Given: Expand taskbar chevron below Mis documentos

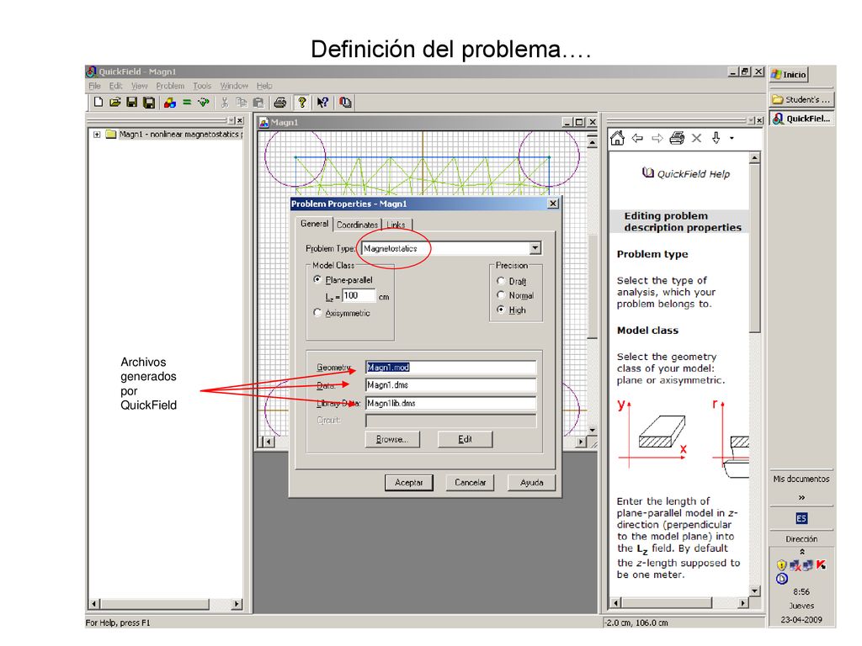Looking at the screenshot, I should (x=801, y=498).
